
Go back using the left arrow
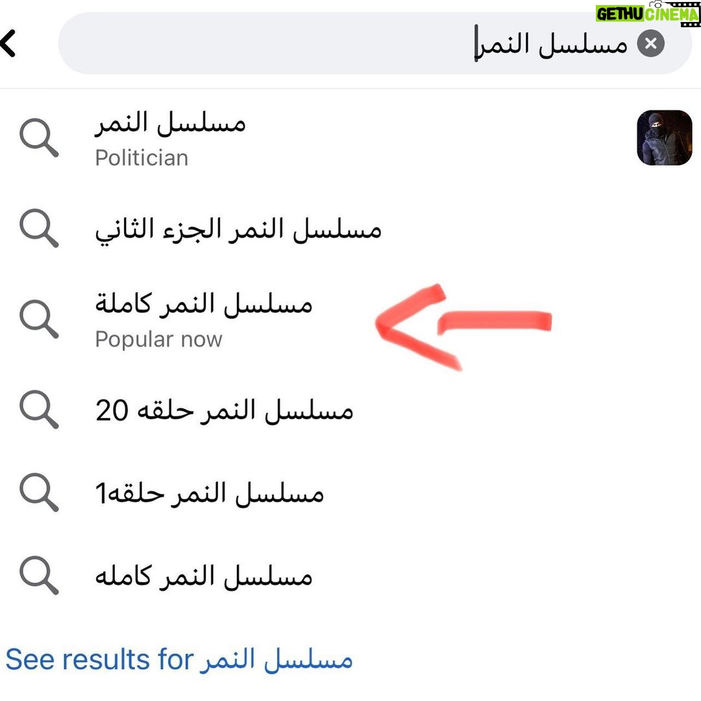(x=8, y=43)
